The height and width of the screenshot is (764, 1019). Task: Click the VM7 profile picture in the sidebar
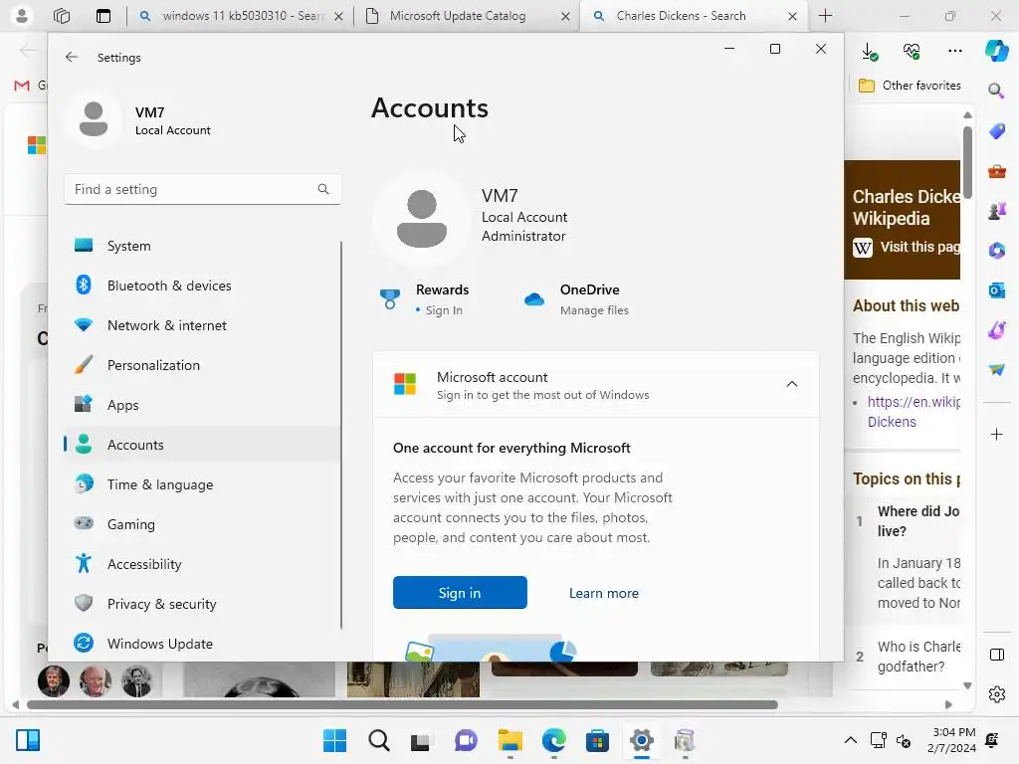pos(94,119)
